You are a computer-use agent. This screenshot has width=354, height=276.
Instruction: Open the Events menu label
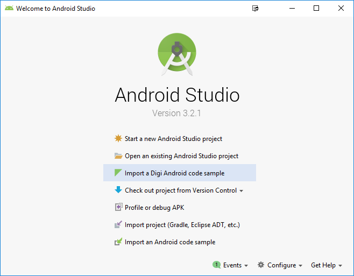coord(232,265)
